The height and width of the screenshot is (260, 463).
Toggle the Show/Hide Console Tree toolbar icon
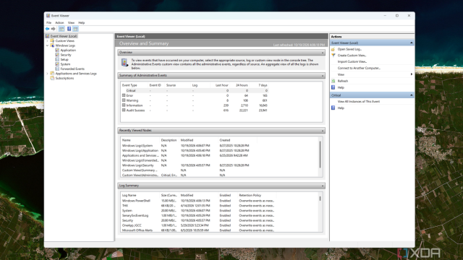61,29
